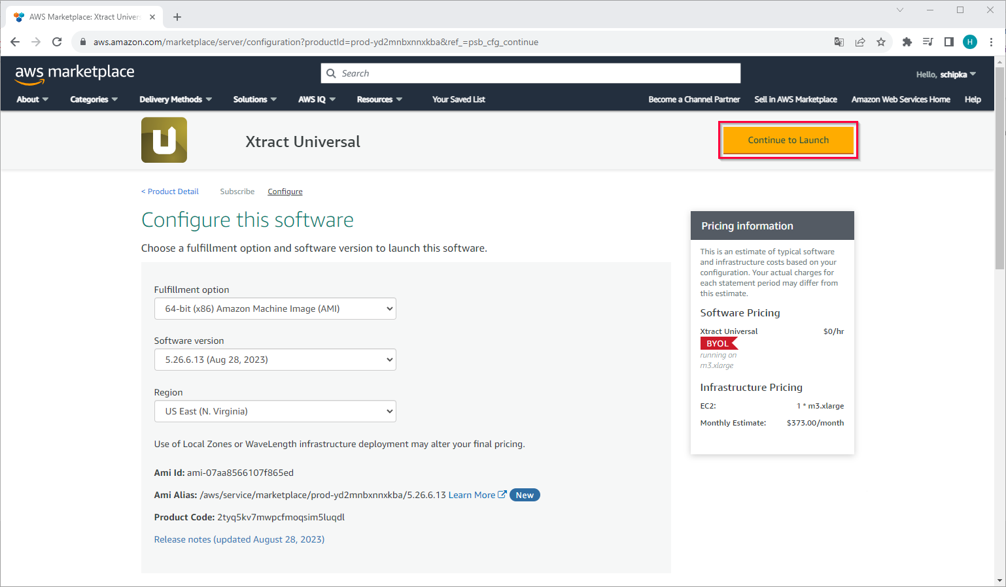1006x587 pixels.
Task: Reload the page with refresh icon
Action: [x=57, y=42]
